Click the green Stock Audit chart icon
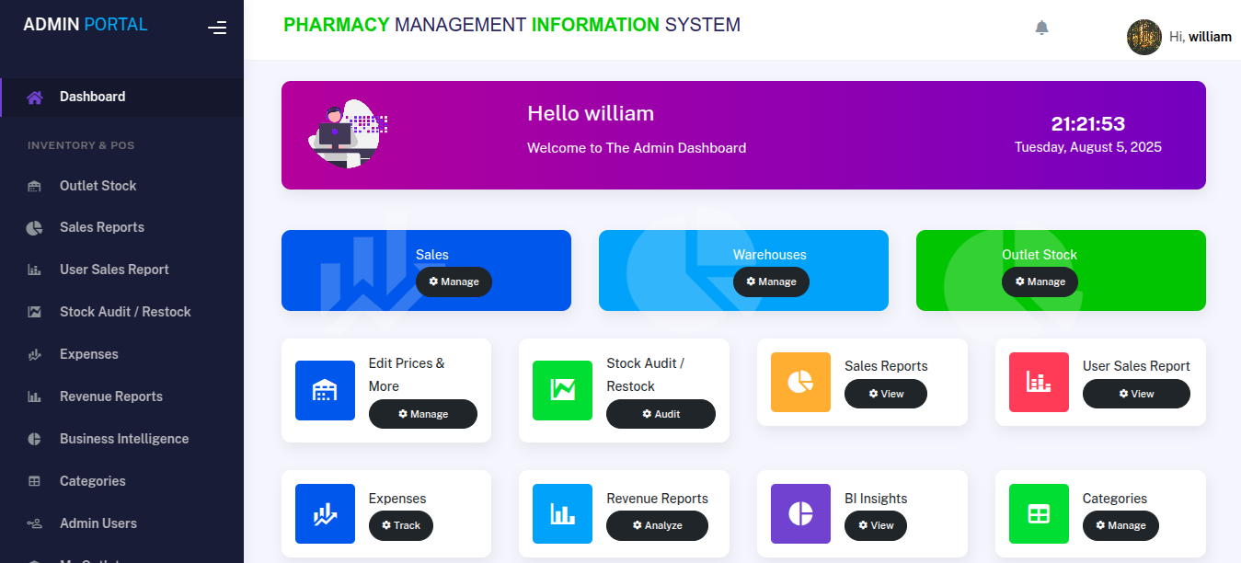 click(x=562, y=390)
